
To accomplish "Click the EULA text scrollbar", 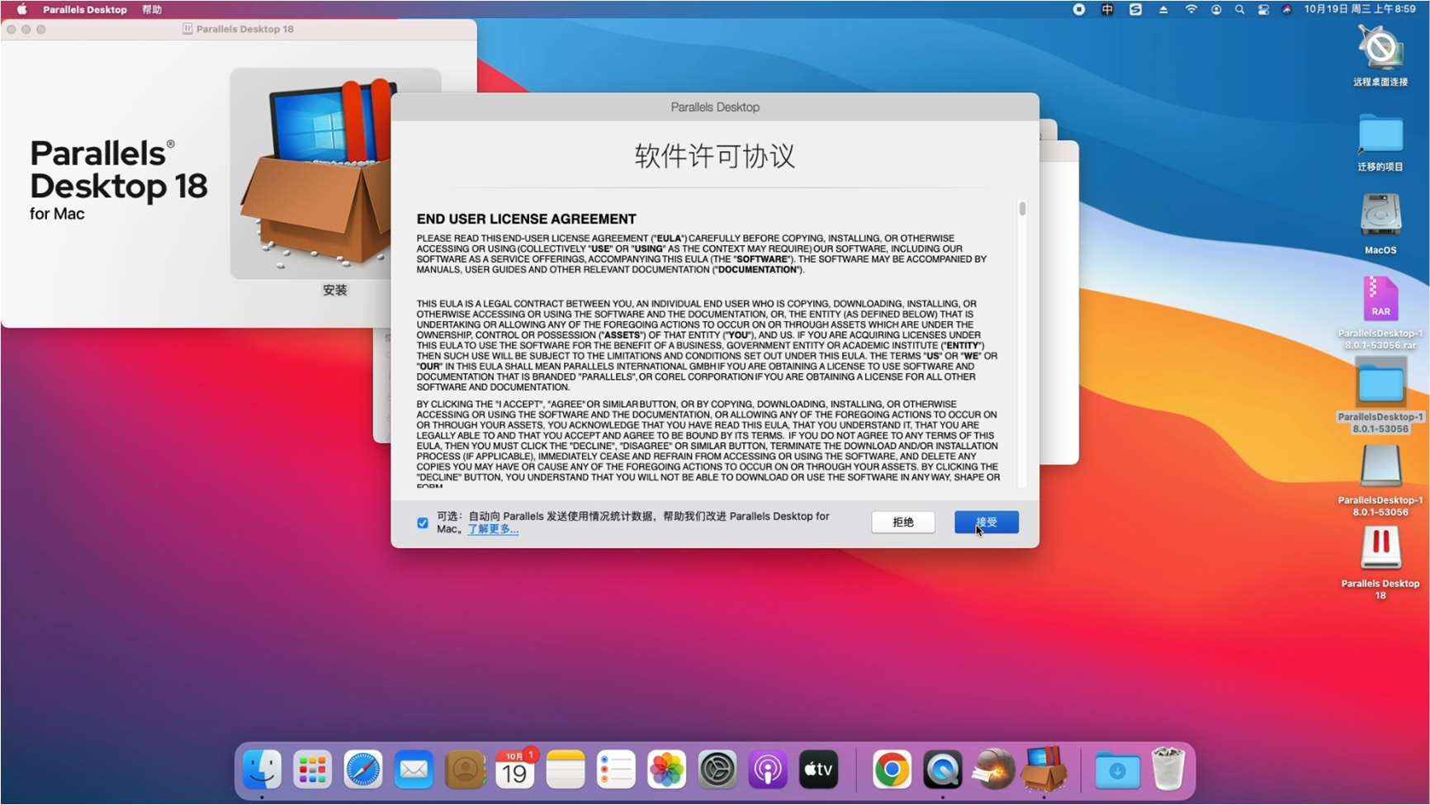I will [x=1022, y=209].
